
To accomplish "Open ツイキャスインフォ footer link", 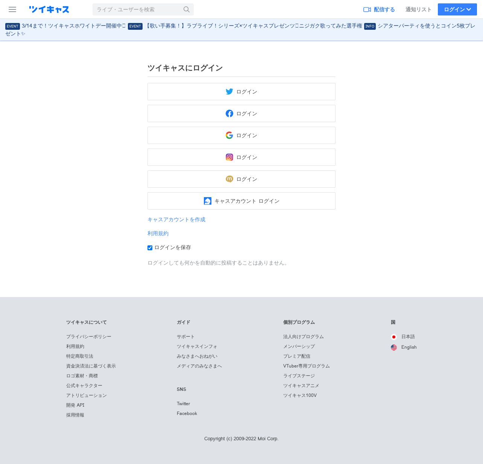I will (x=197, y=346).
